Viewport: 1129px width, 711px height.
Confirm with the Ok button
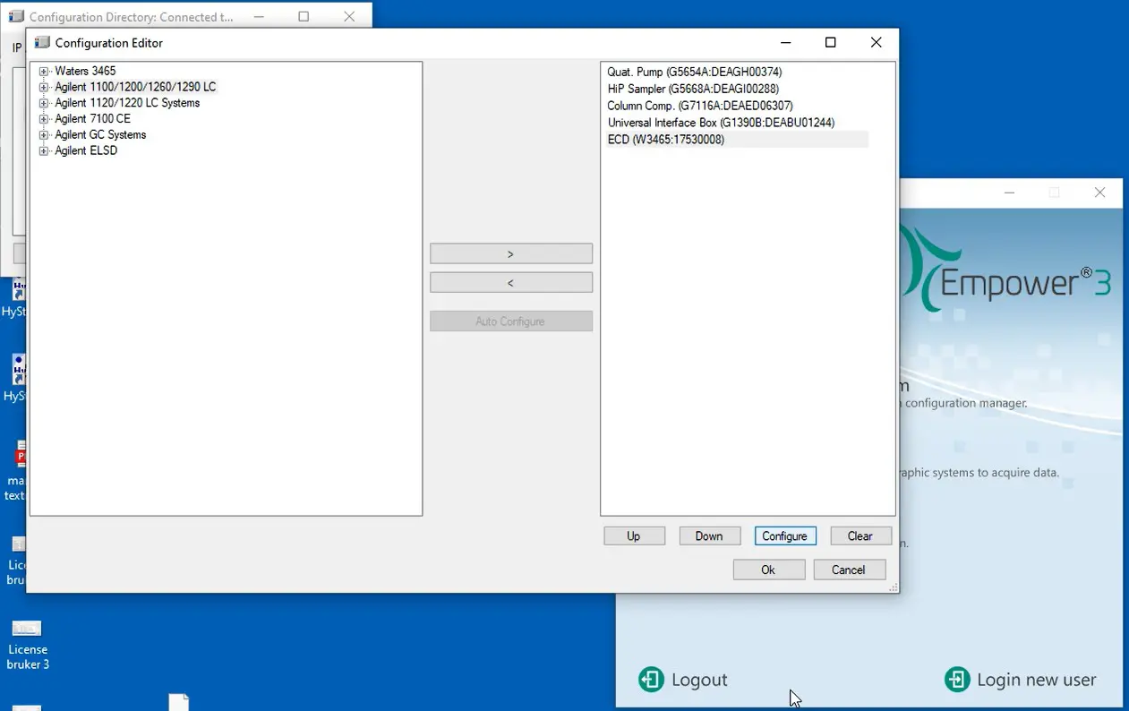[769, 570]
